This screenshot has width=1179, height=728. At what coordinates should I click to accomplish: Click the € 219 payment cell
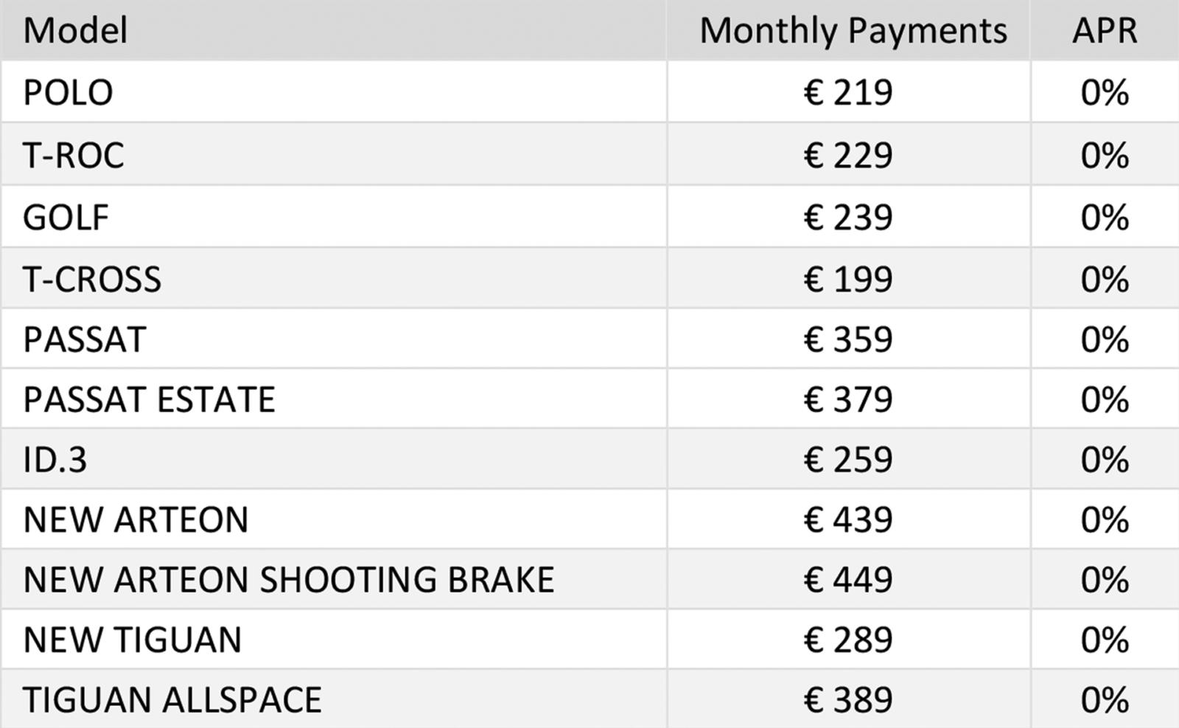click(849, 92)
